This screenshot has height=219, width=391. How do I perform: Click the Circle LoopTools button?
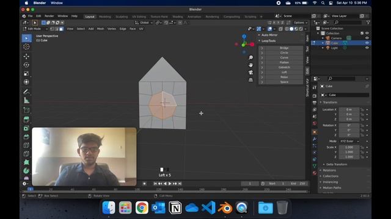(x=284, y=53)
